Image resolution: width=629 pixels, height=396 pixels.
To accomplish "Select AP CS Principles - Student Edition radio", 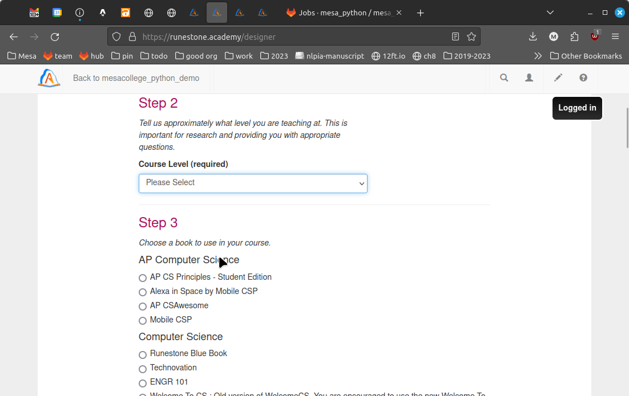I will pyautogui.click(x=143, y=278).
